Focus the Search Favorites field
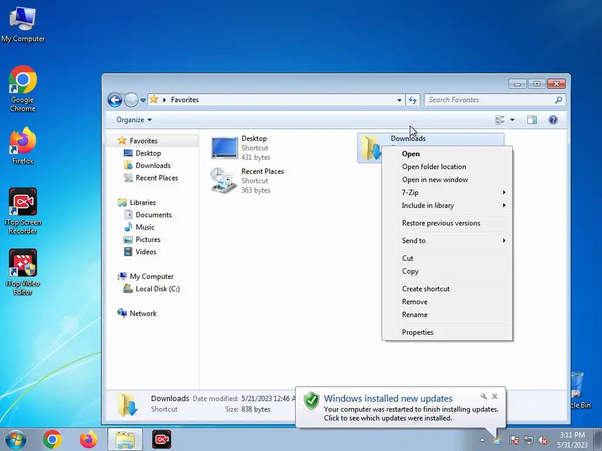The image size is (602, 451). 494,100
